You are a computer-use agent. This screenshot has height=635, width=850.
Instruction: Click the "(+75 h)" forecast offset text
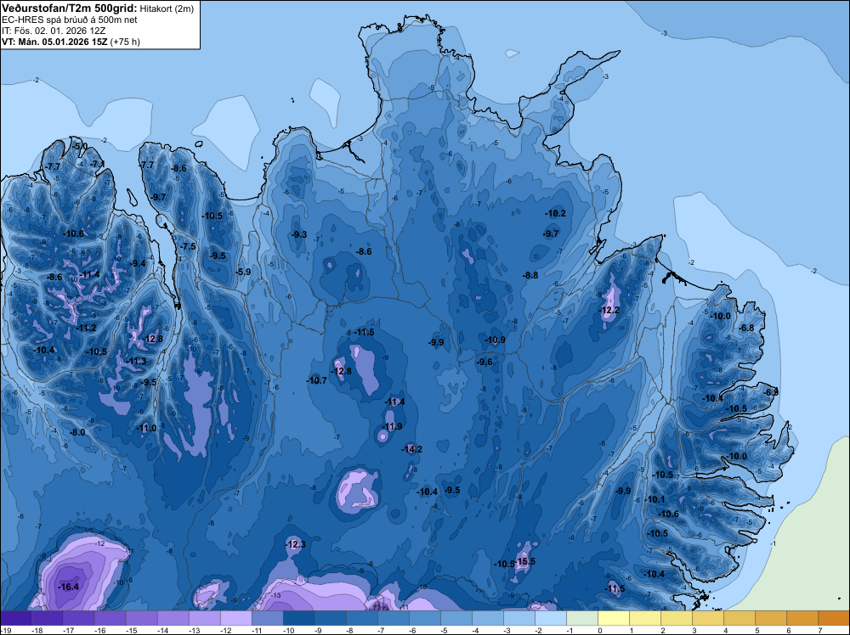pyautogui.click(x=125, y=42)
